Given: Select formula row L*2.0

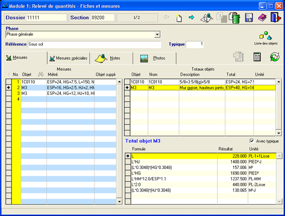Looking at the screenshot, I should (201, 185).
